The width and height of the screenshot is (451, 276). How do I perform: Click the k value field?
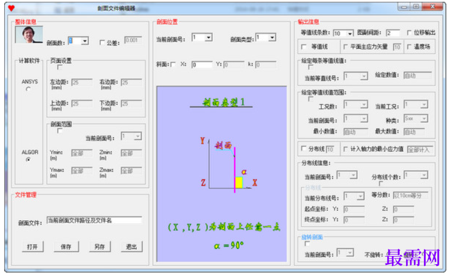click(266, 65)
